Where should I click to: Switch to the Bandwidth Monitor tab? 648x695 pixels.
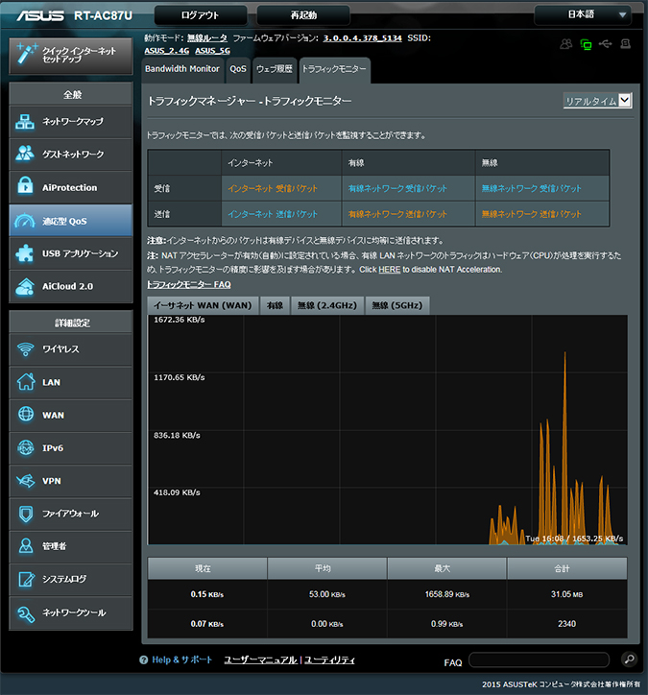(182, 69)
